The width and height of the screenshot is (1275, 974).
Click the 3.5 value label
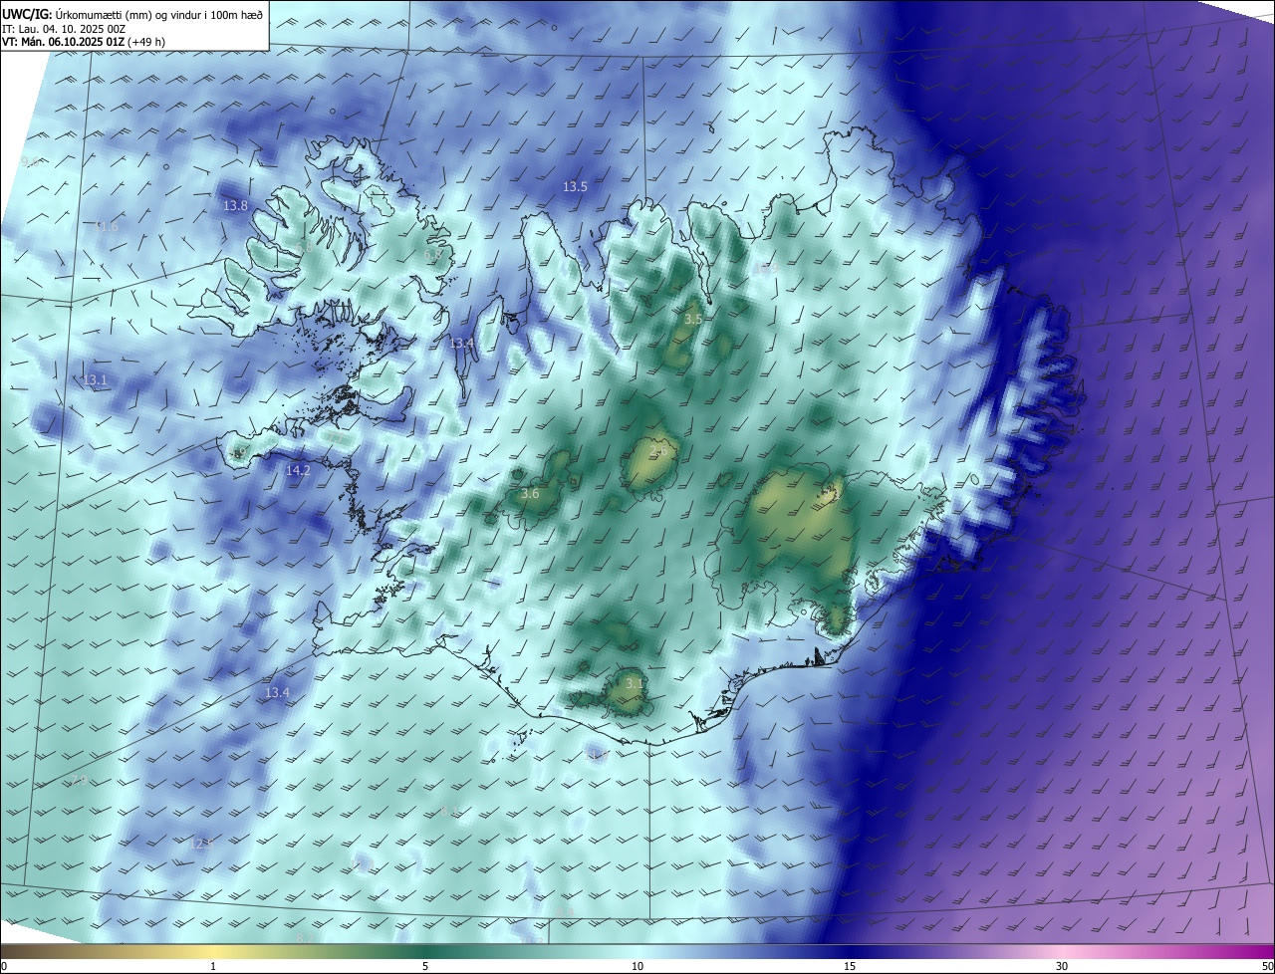(x=693, y=319)
